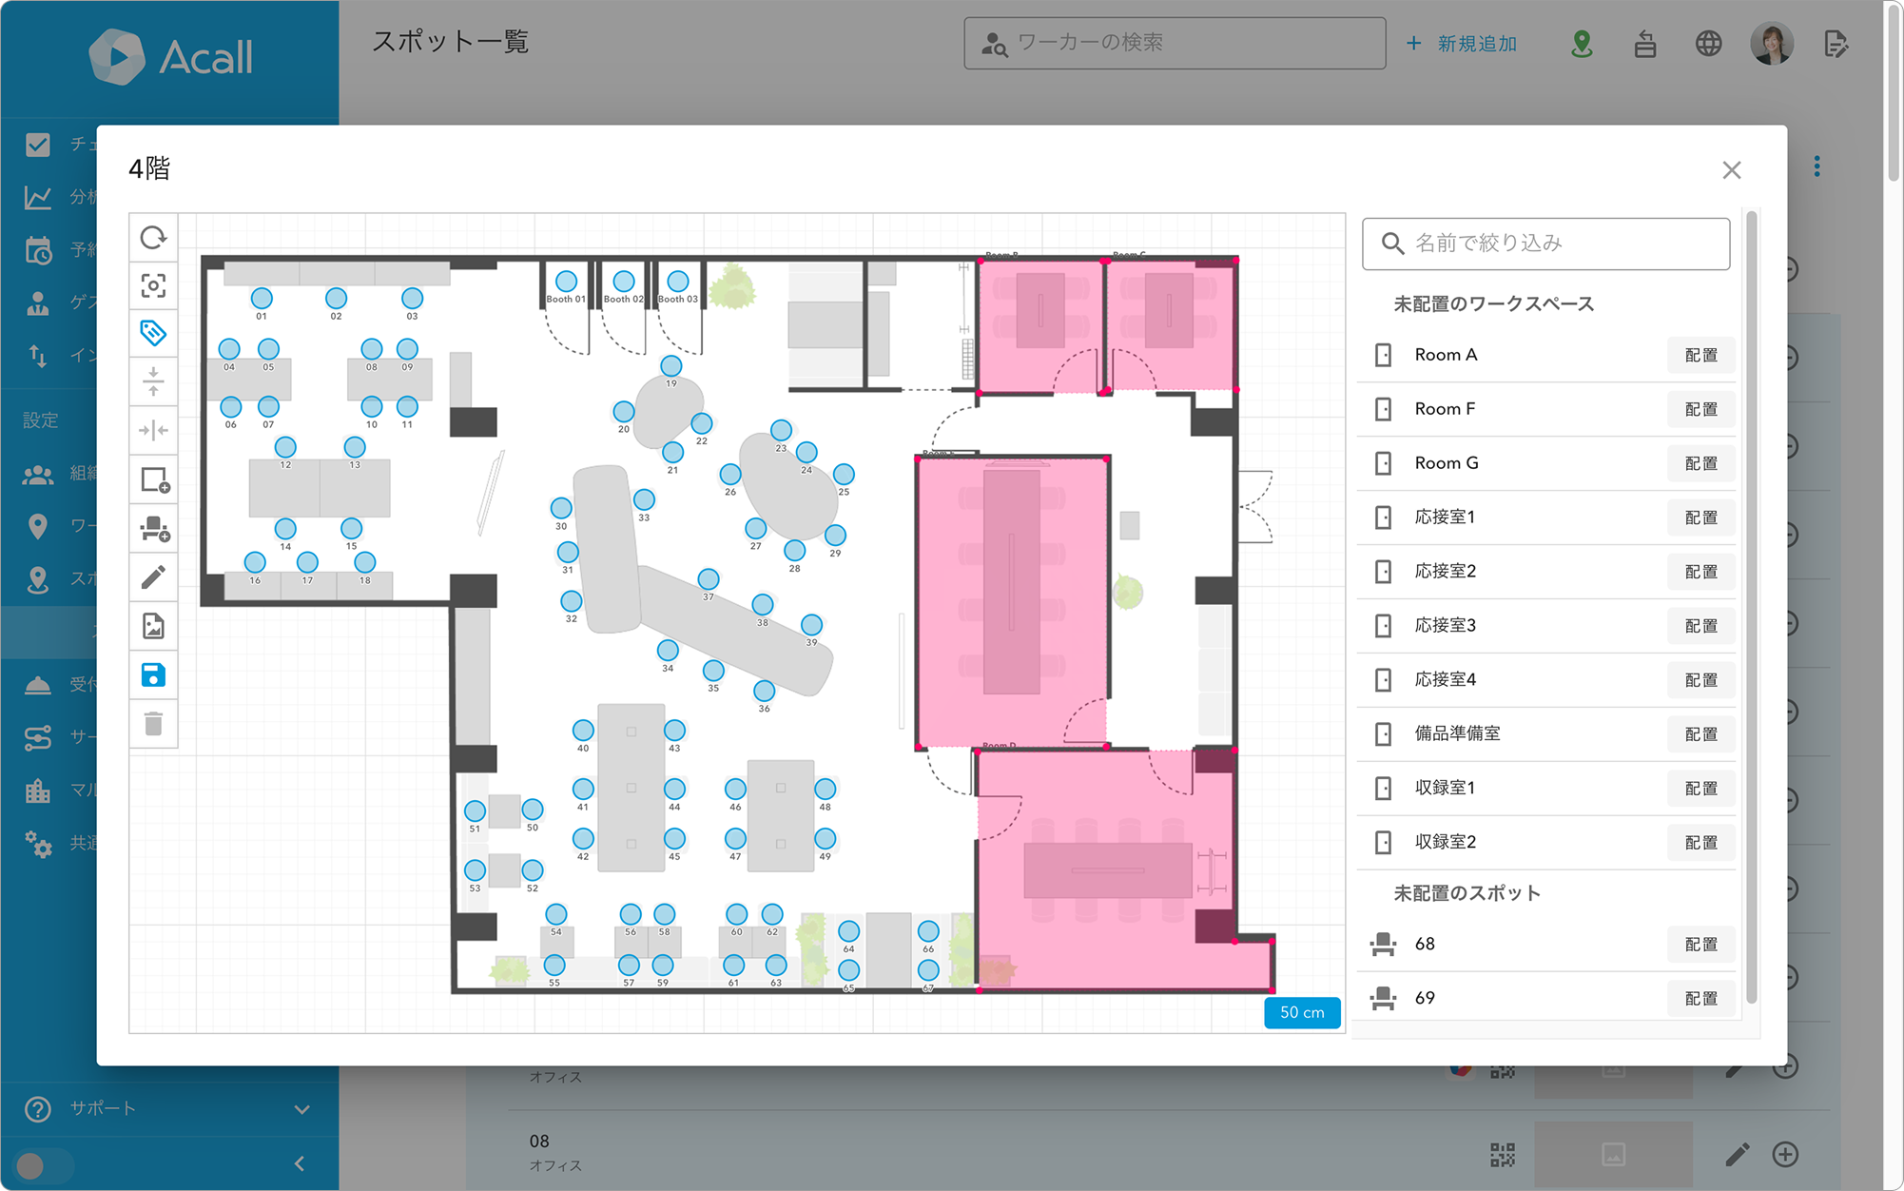Open the floor image upload tool

(153, 626)
